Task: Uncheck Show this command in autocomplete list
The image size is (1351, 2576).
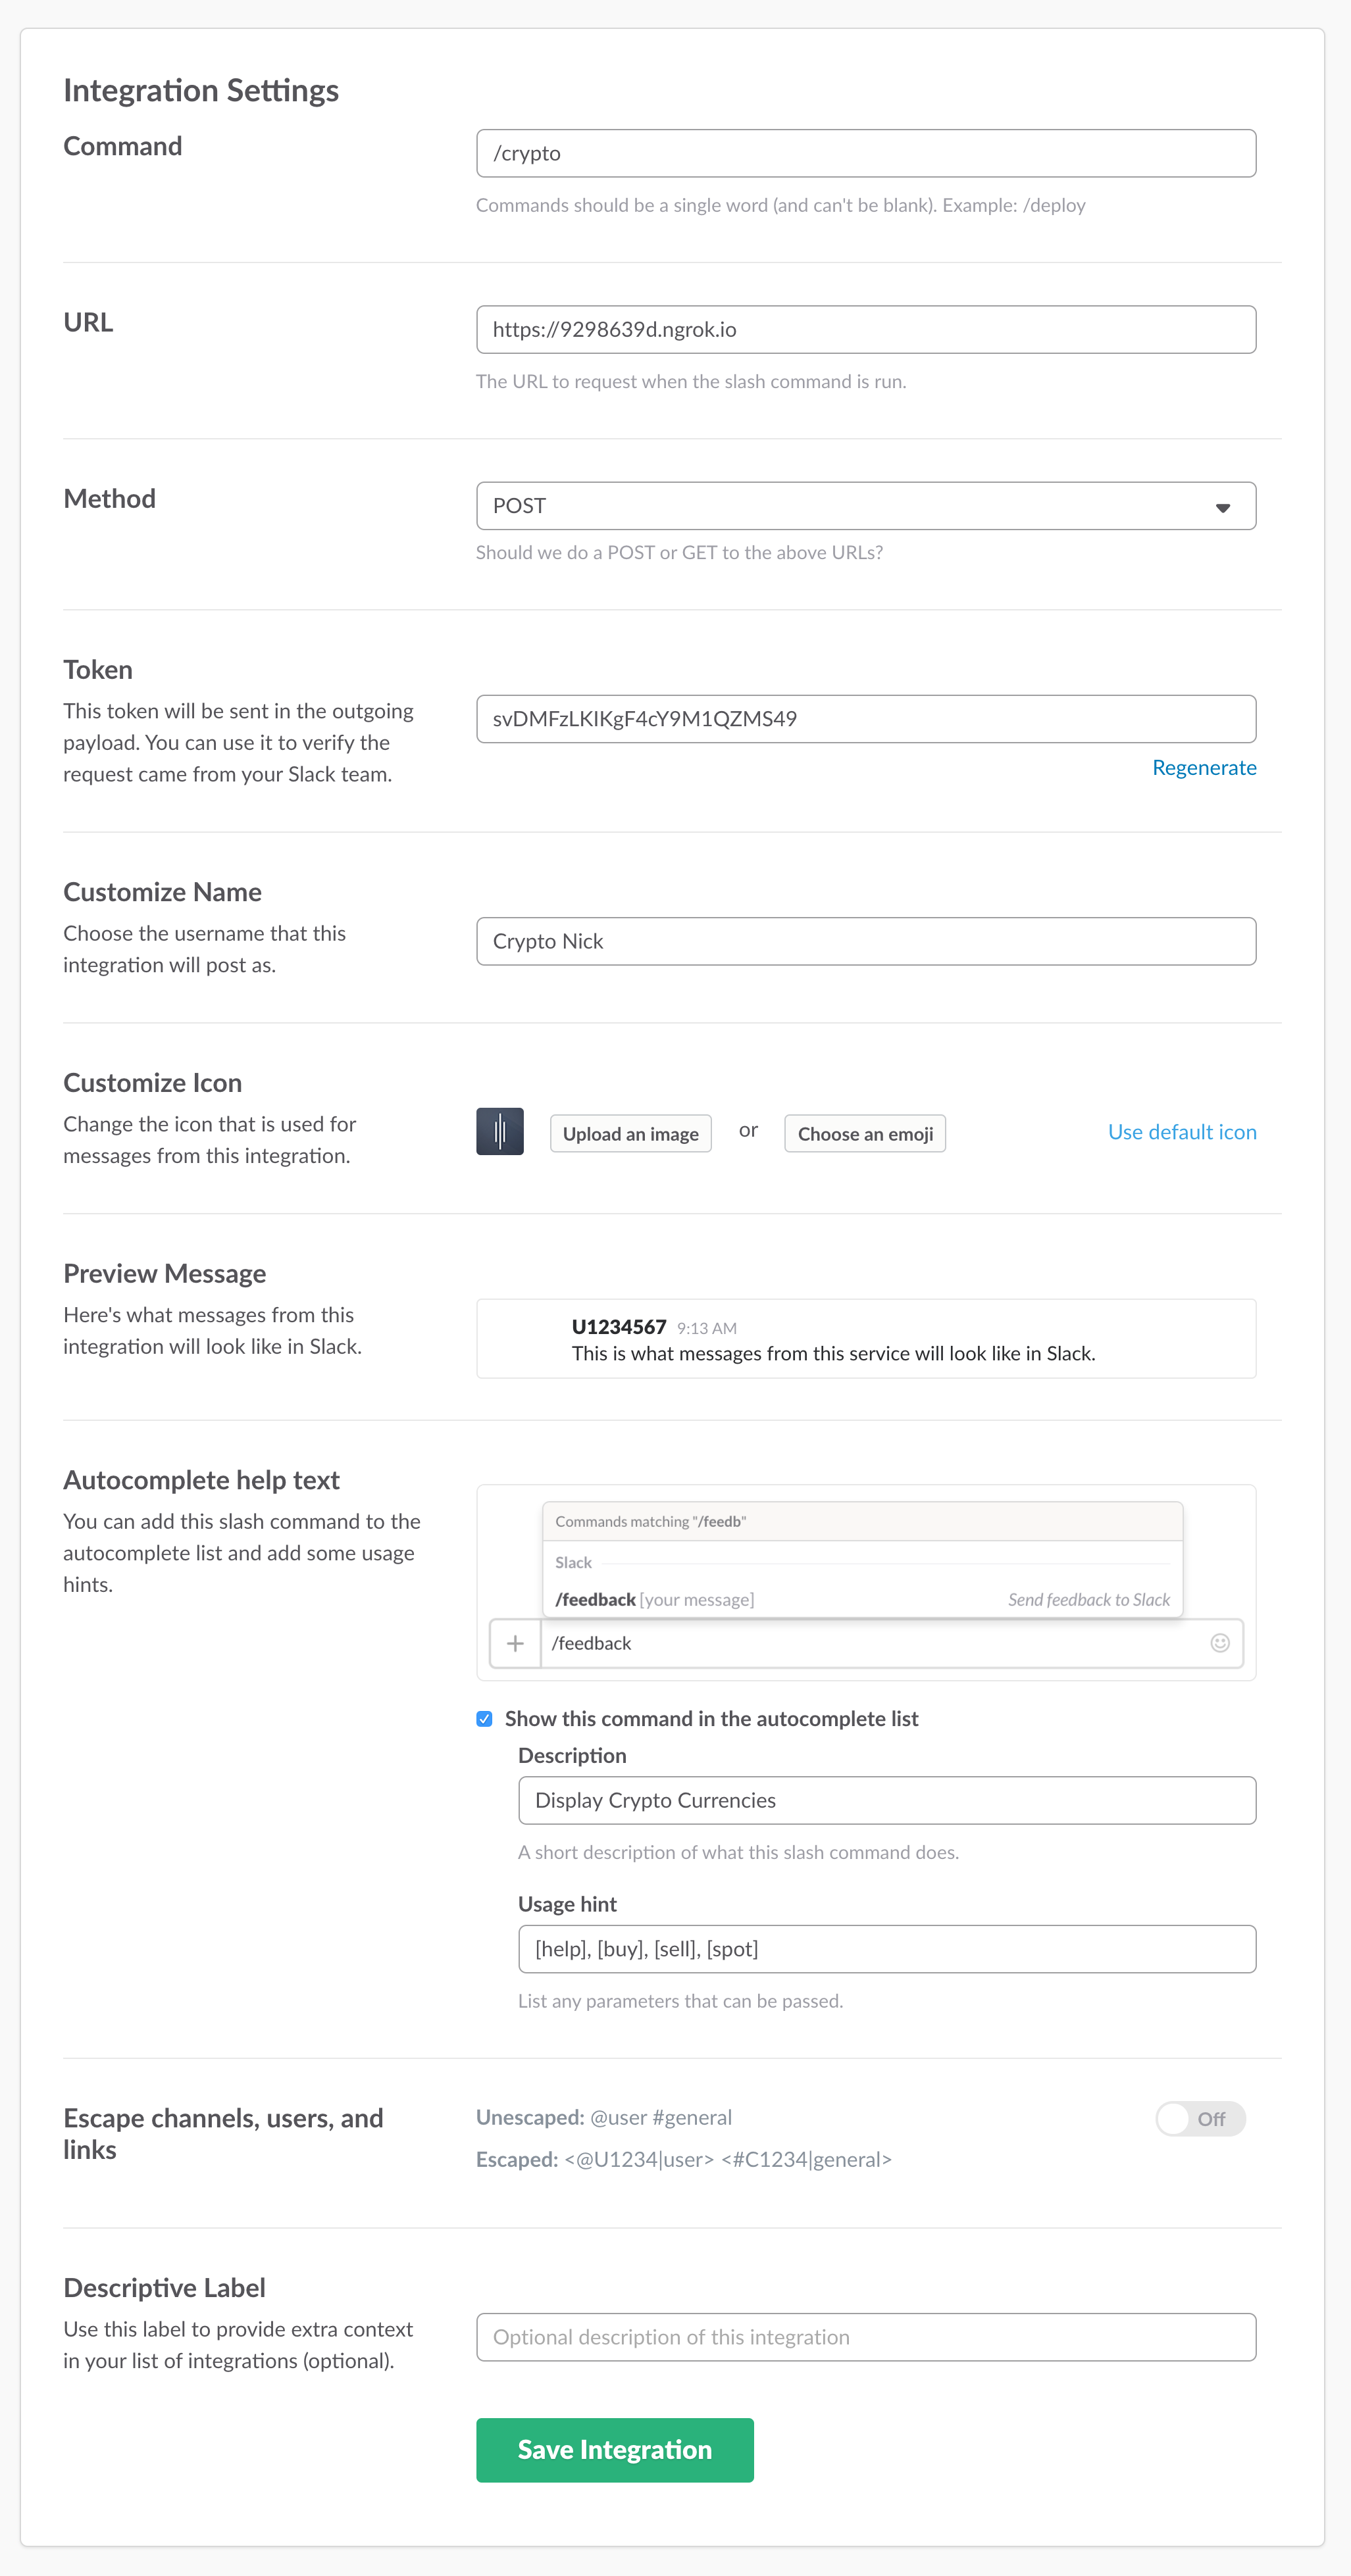Action: click(x=484, y=1718)
